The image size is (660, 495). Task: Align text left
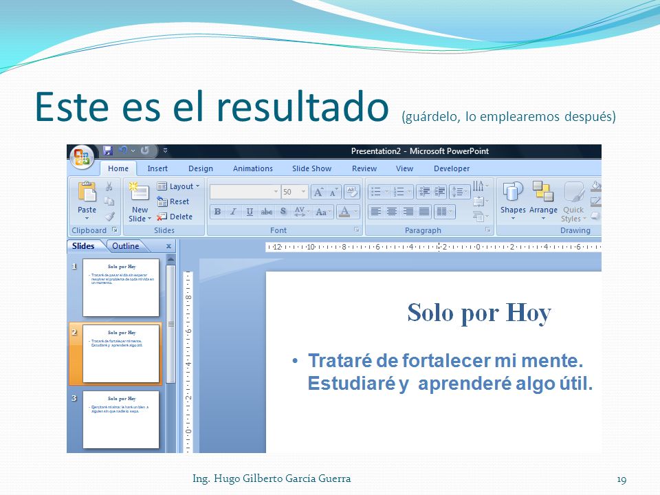click(x=375, y=212)
